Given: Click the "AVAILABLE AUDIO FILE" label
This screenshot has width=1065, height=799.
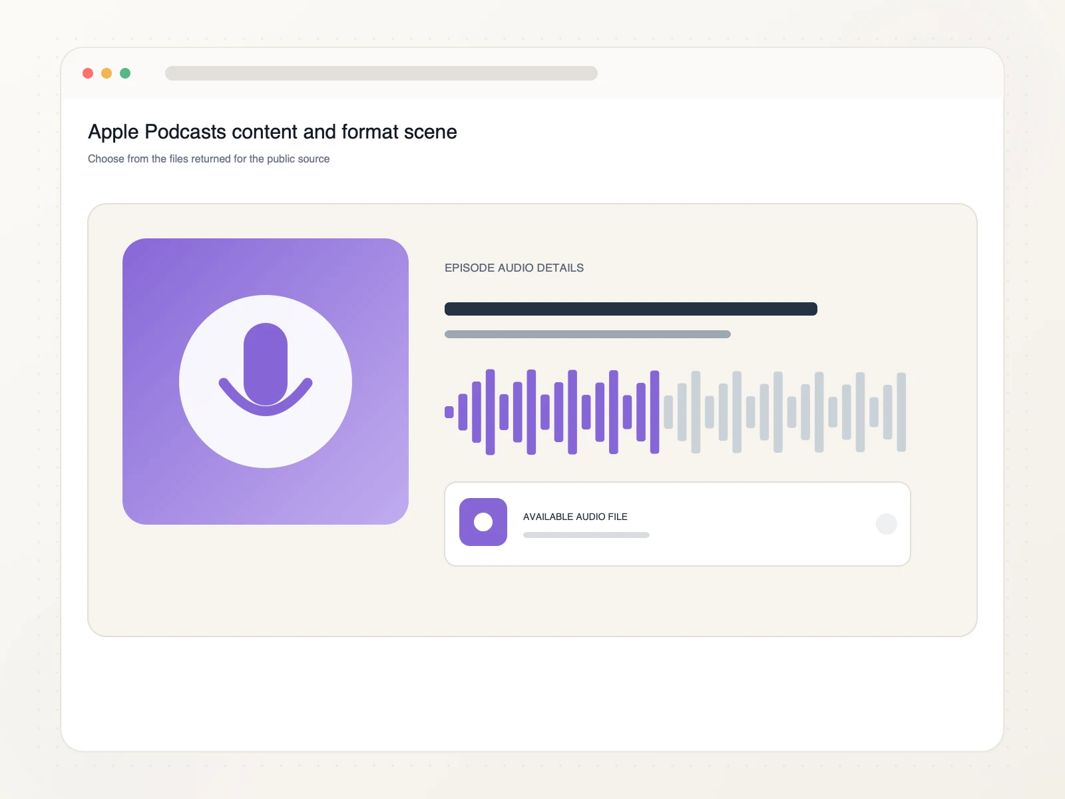Looking at the screenshot, I should (x=575, y=517).
